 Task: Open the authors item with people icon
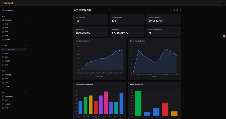coord(14,108)
